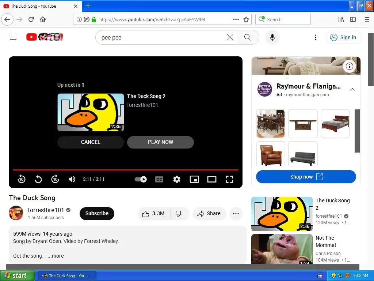374x281 pixels.
Task: Like the video, 3.3M likes
Action: (154, 213)
